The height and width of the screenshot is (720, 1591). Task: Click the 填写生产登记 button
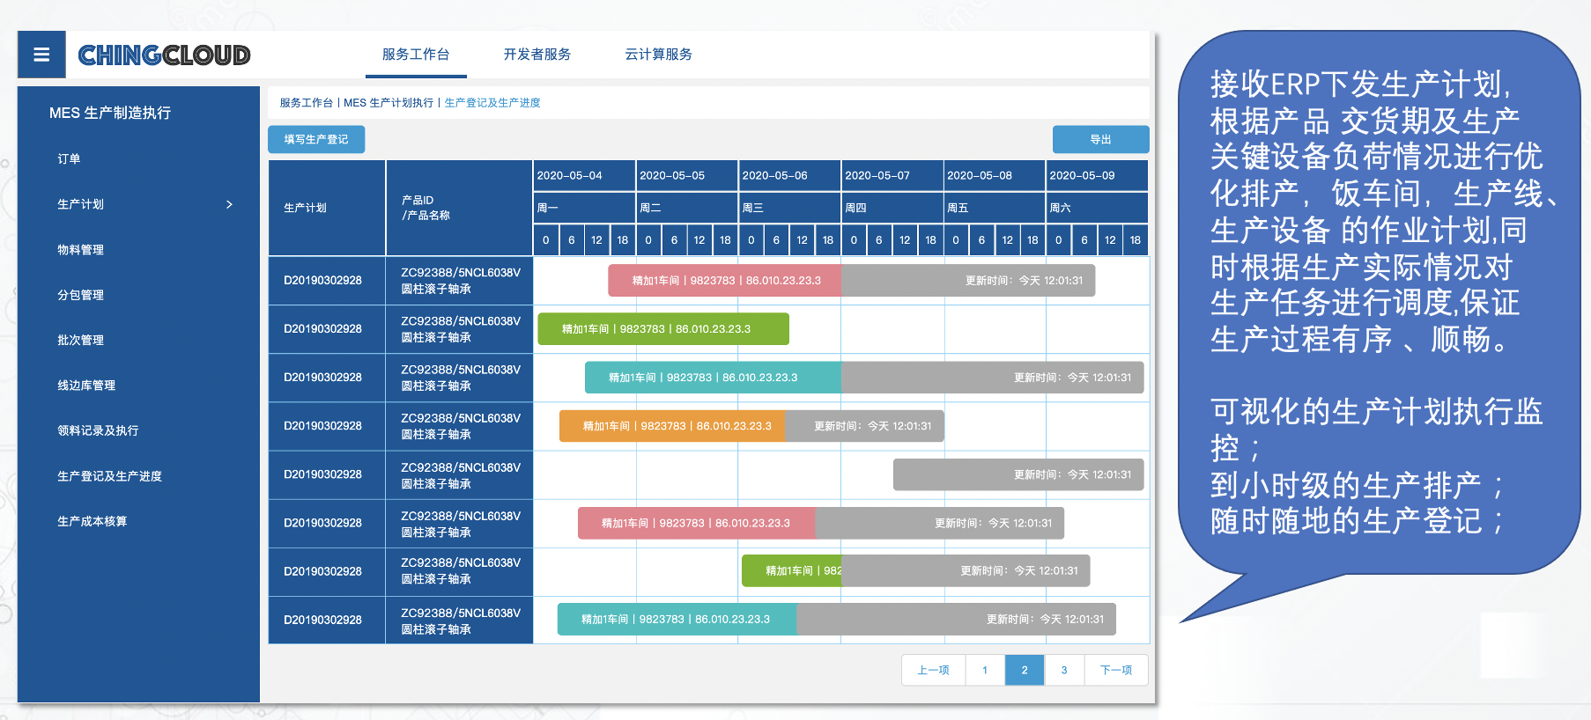tap(316, 139)
